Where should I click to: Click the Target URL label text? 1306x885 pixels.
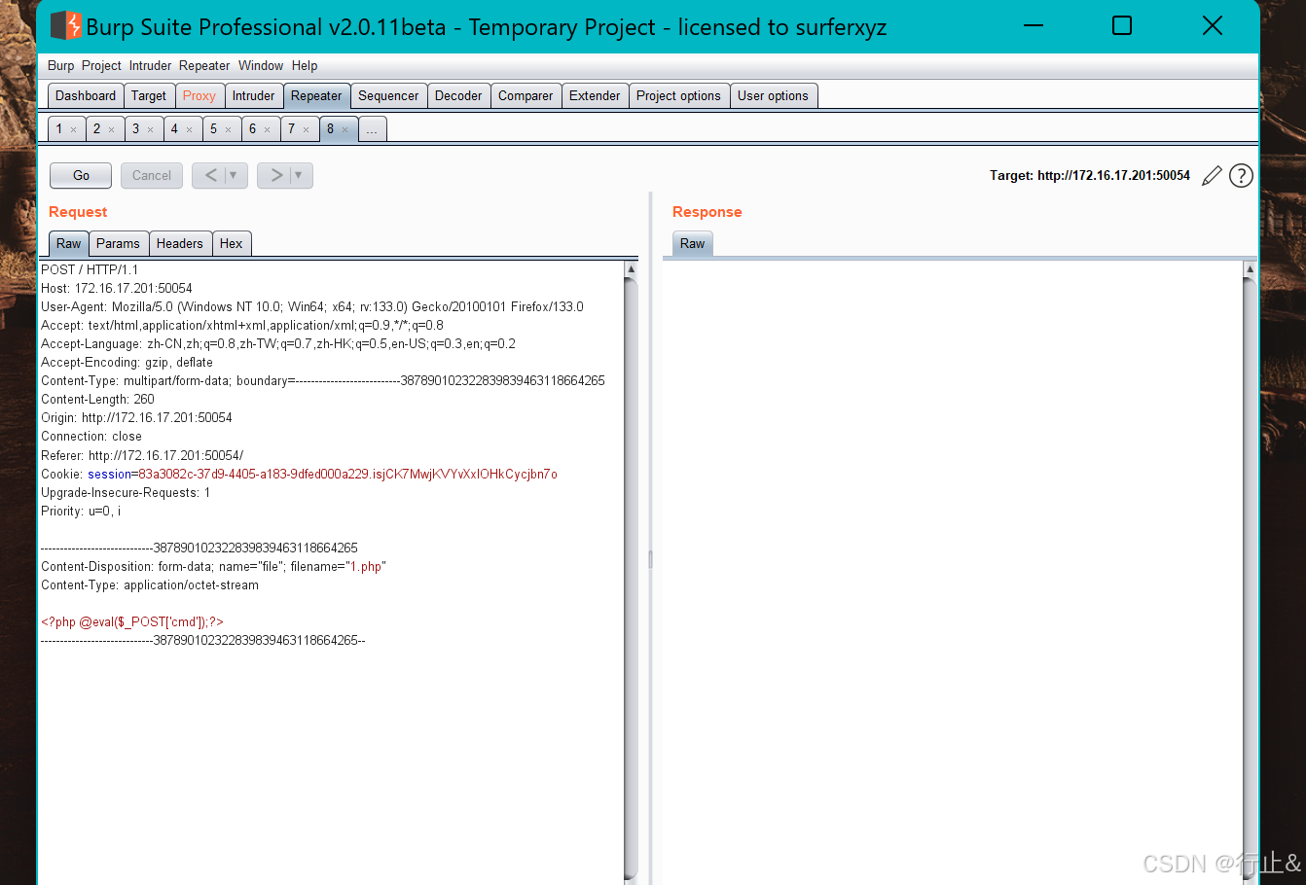click(1090, 176)
